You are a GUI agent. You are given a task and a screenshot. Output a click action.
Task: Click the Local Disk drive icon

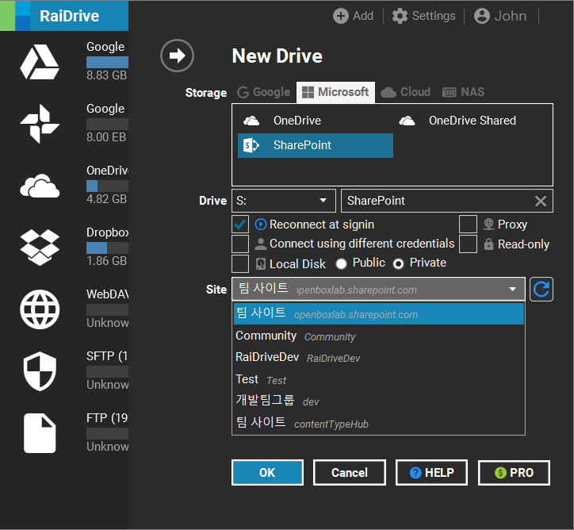point(261,263)
